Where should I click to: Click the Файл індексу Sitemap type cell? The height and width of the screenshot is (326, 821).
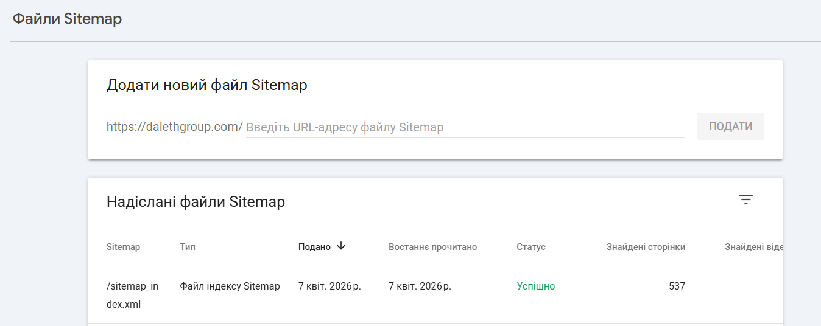point(230,286)
